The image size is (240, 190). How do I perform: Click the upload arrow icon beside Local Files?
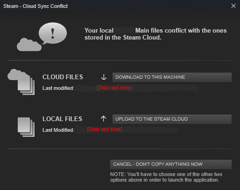coord(103,119)
